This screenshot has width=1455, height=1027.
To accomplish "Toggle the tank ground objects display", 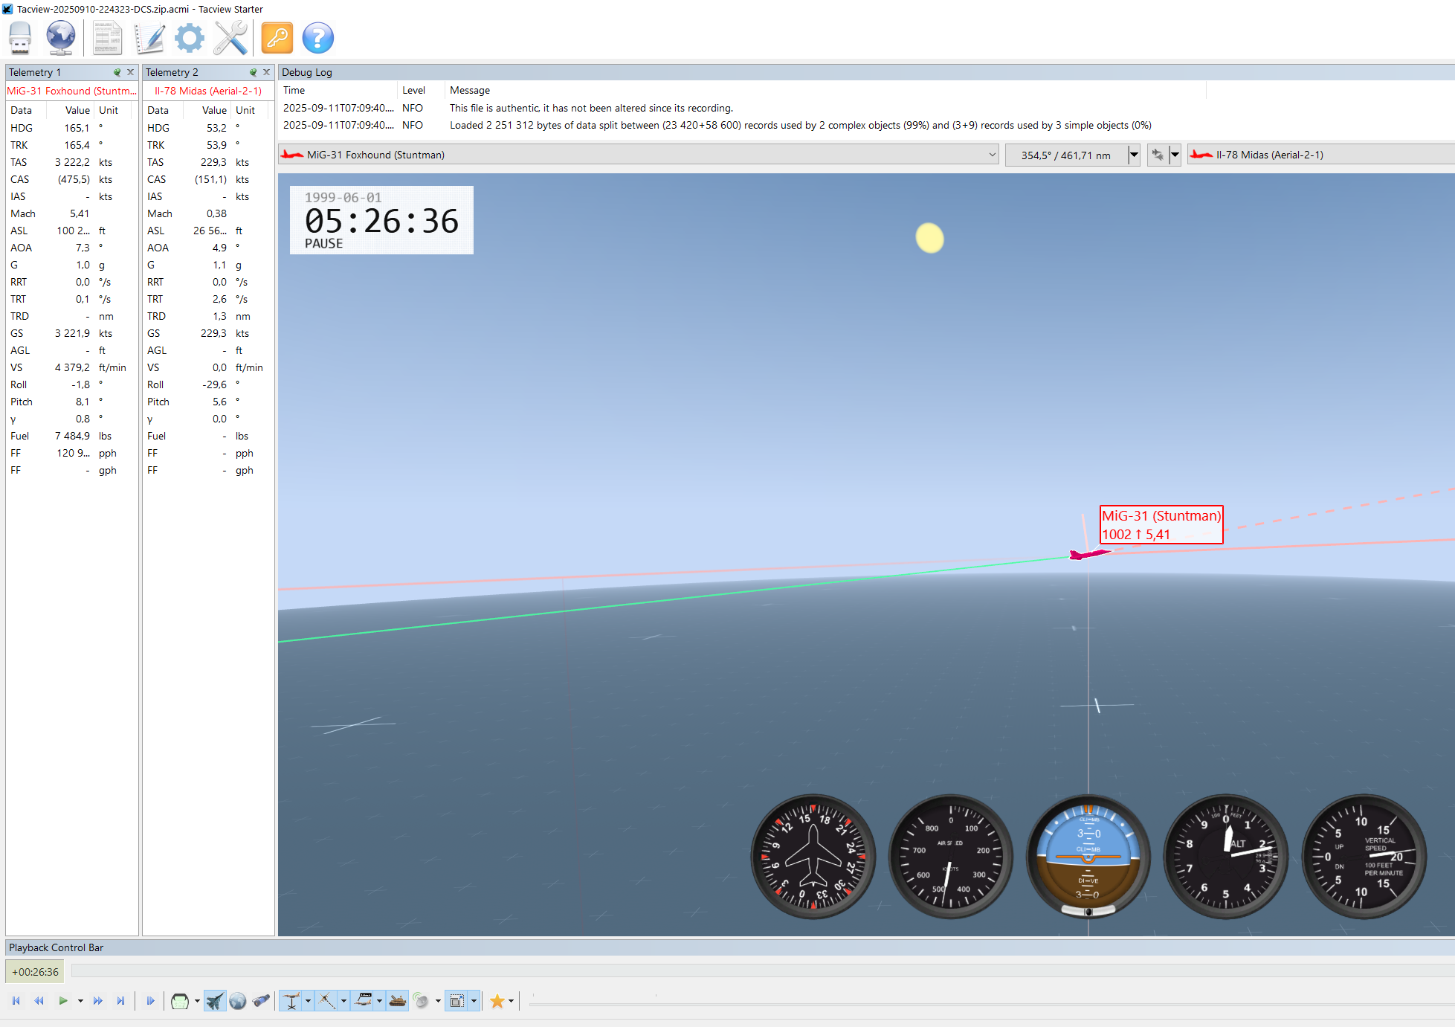I will click(x=398, y=1001).
